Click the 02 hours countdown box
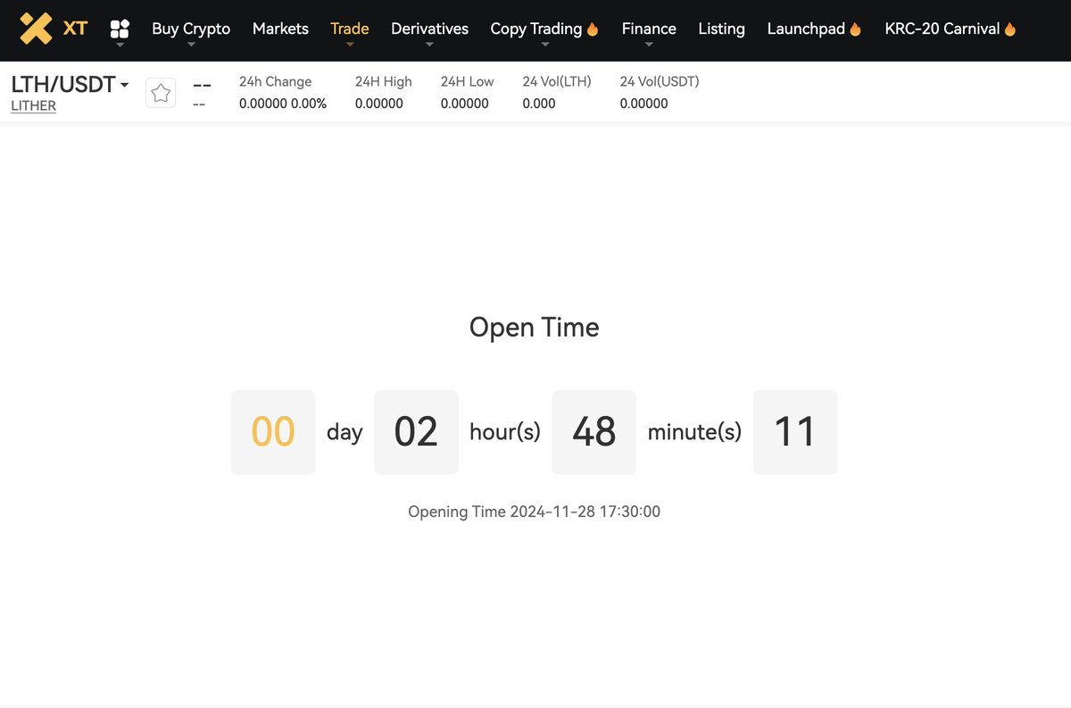The image size is (1071, 708). (x=416, y=432)
